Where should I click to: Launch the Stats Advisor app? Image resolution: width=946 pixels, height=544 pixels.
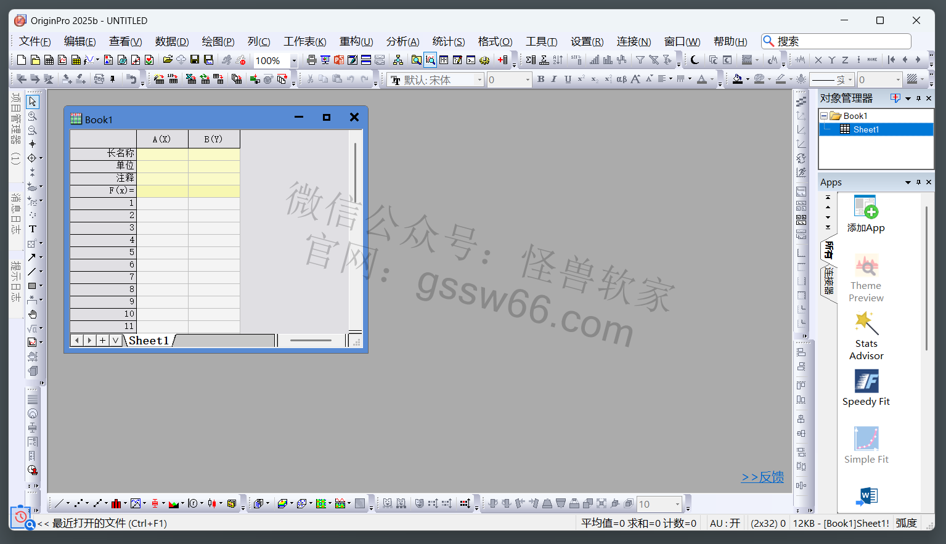866,336
